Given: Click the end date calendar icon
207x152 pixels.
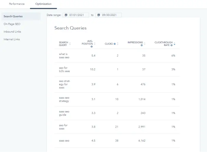Looking at the screenshot, I should (x=98, y=15).
